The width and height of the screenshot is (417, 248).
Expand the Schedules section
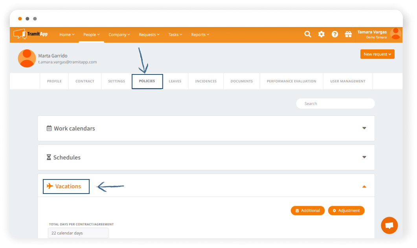pos(364,157)
